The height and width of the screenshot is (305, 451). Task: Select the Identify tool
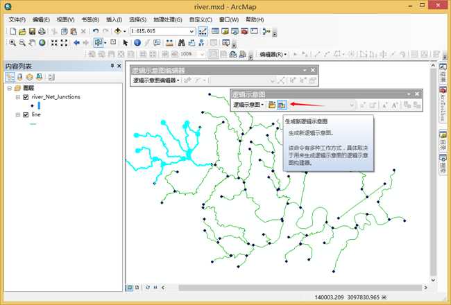(x=137, y=42)
